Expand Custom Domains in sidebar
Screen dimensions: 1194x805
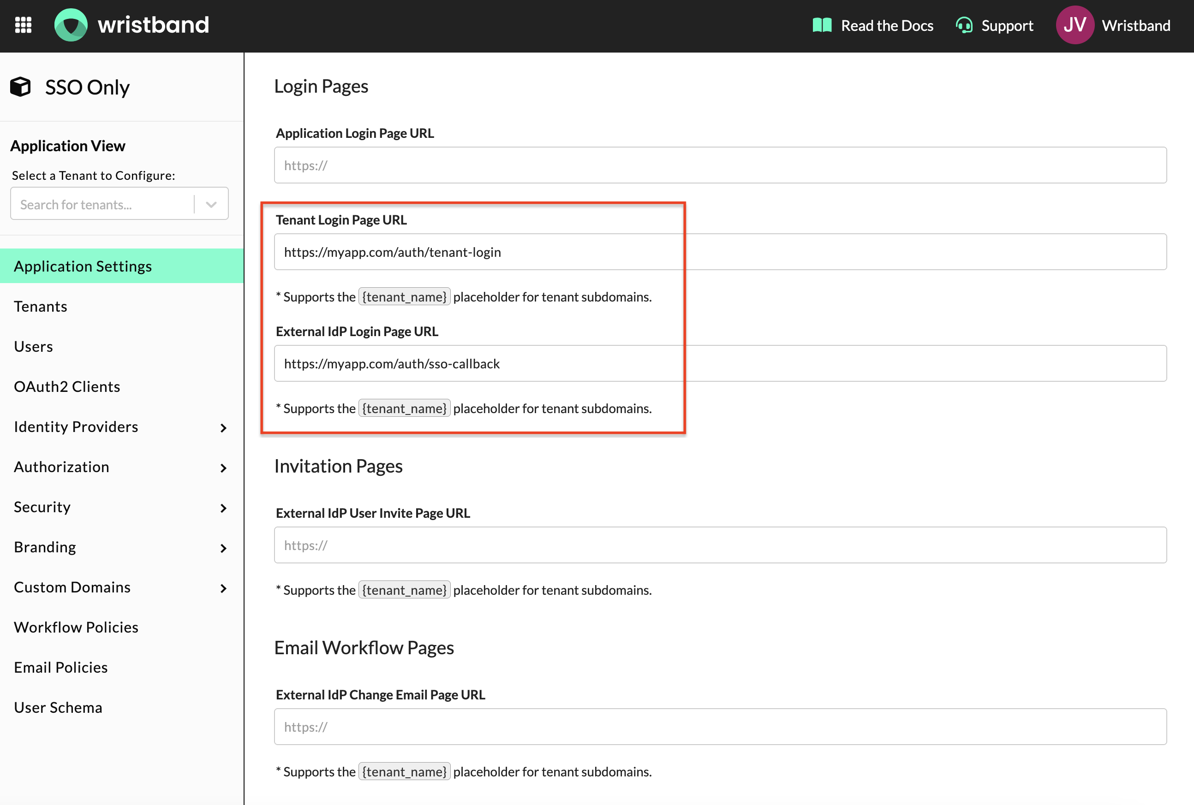[x=223, y=588]
